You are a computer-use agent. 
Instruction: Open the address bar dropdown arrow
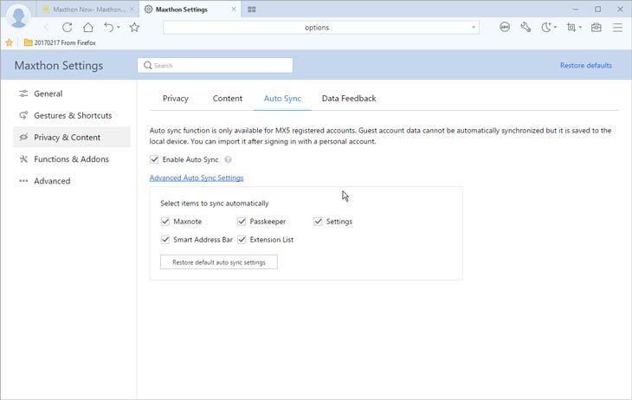474,28
